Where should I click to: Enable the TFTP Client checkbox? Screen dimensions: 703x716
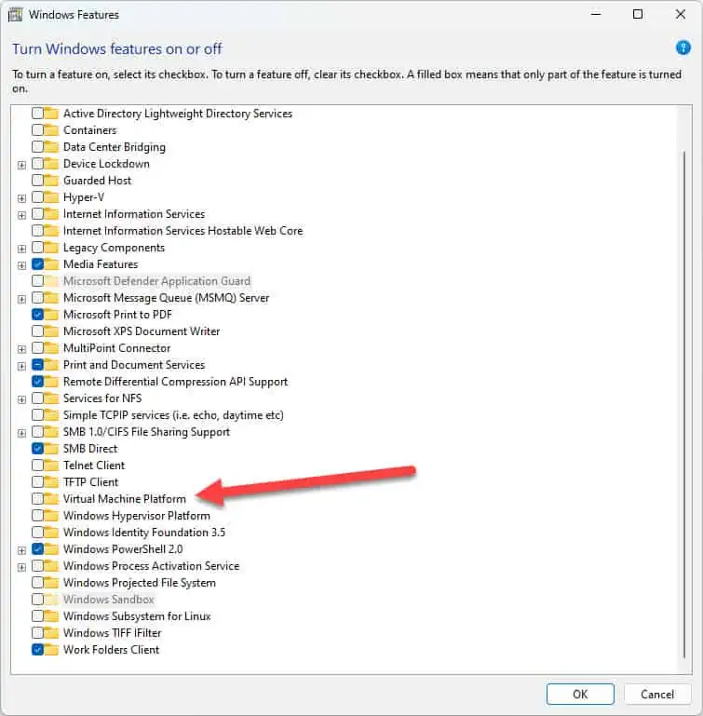coord(38,481)
